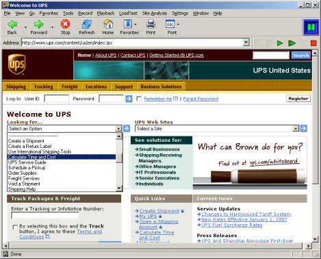Click the red Stop icon

(65, 24)
